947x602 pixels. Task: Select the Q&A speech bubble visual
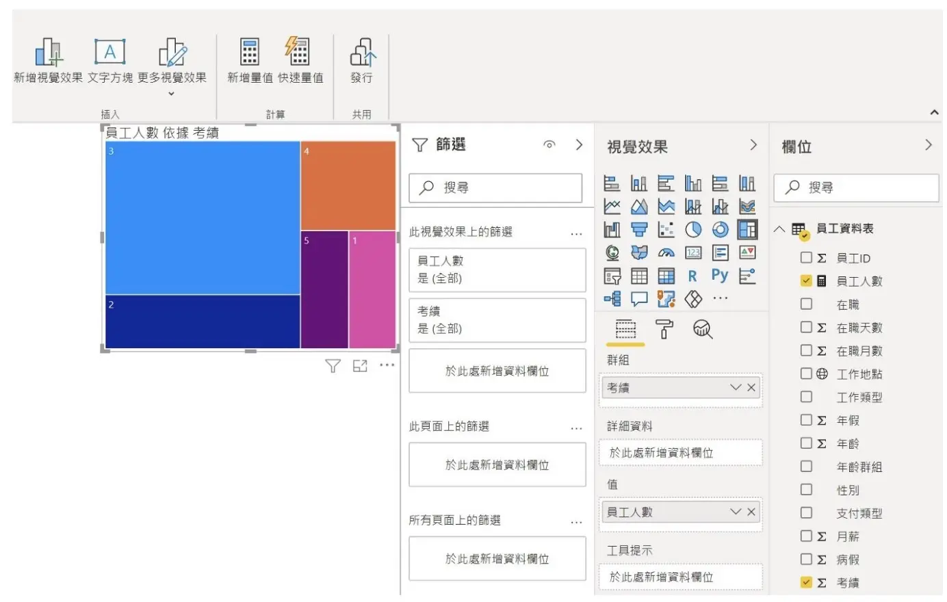(x=639, y=299)
